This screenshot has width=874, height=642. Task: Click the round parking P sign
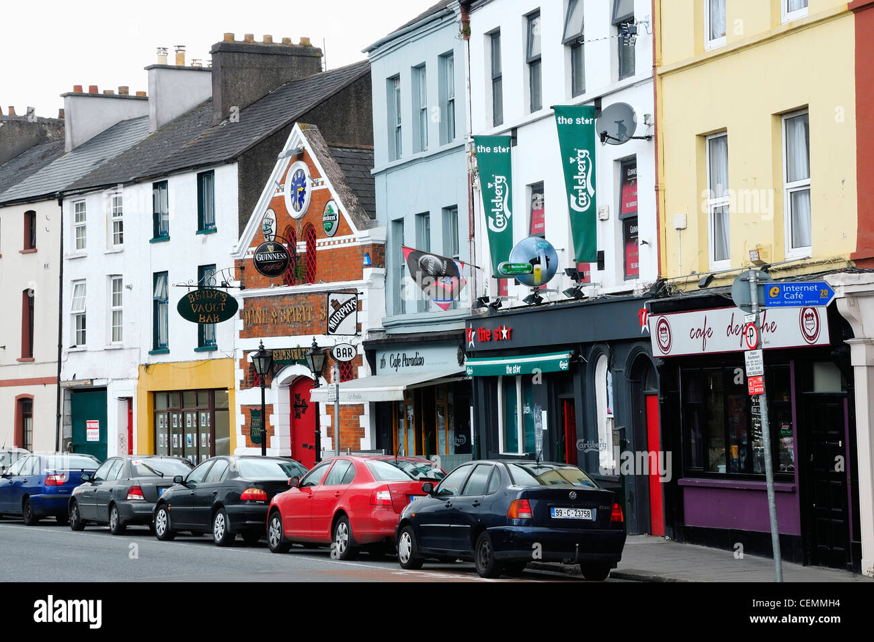pyautogui.click(x=751, y=336)
